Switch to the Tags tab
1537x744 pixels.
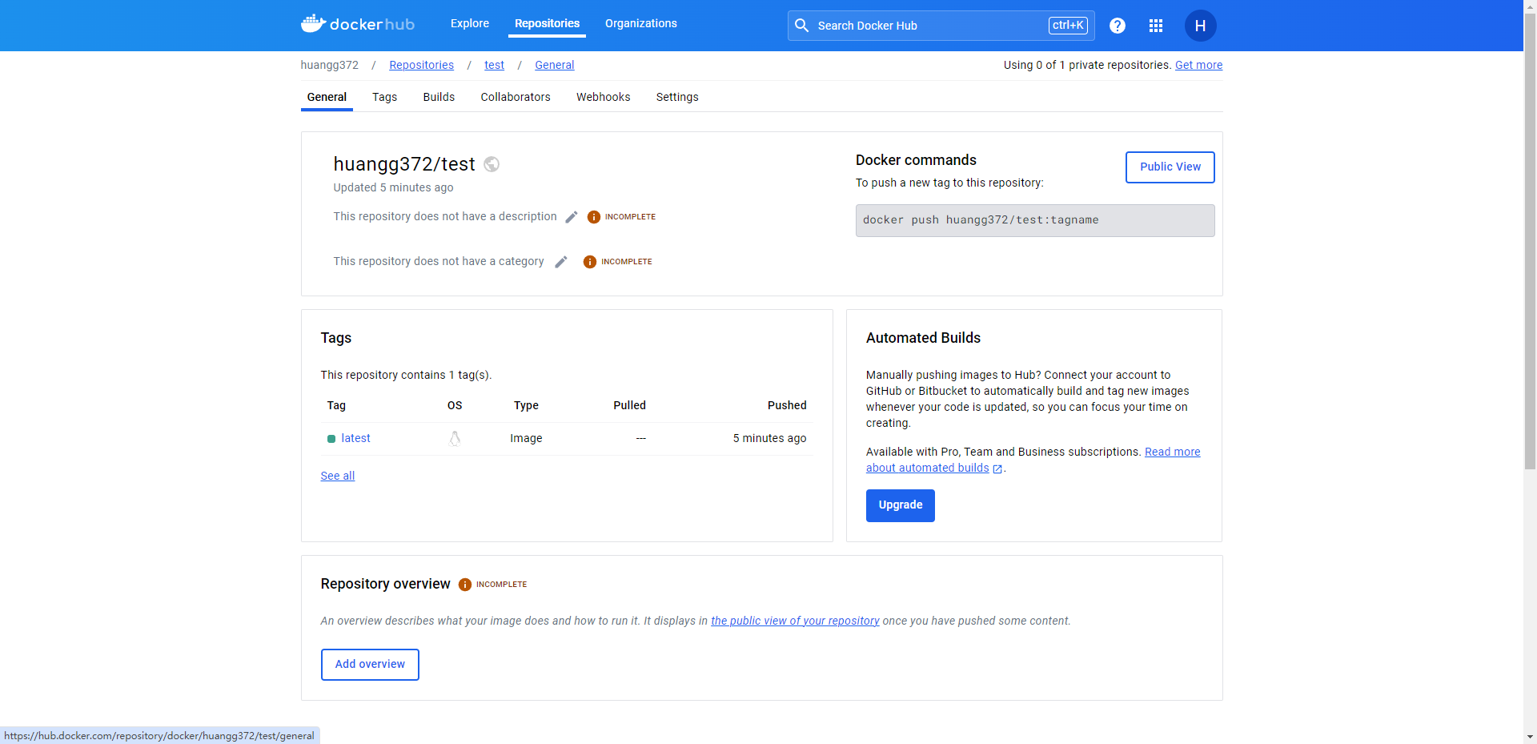384,97
